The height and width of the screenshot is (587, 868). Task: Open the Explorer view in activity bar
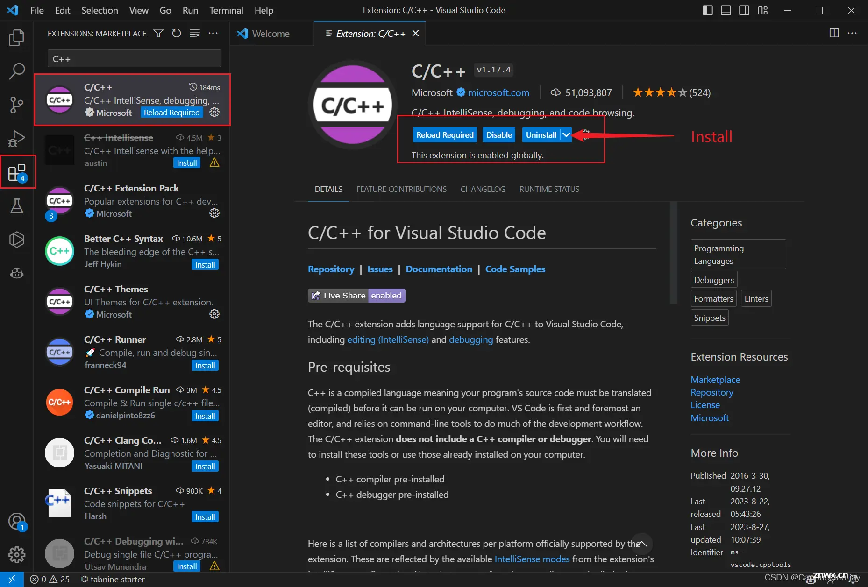pos(17,38)
